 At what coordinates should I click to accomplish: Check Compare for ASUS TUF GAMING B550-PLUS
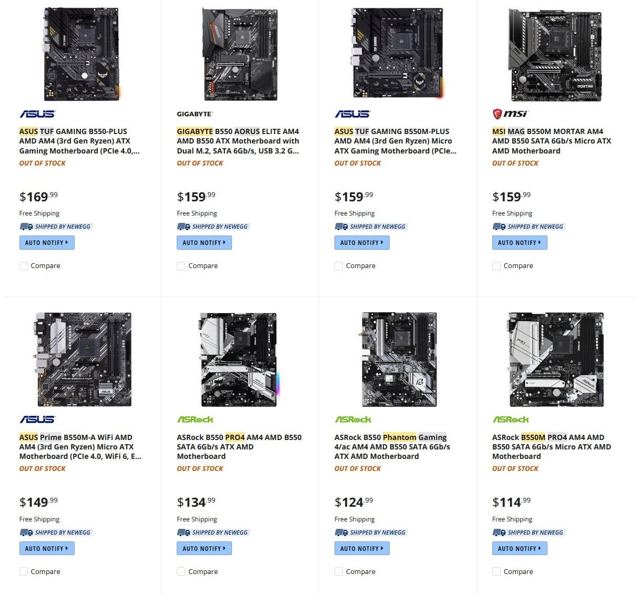(x=24, y=266)
